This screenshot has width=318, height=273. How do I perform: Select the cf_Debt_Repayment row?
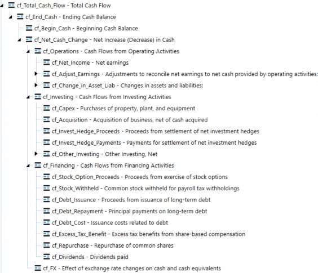tap(125, 211)
